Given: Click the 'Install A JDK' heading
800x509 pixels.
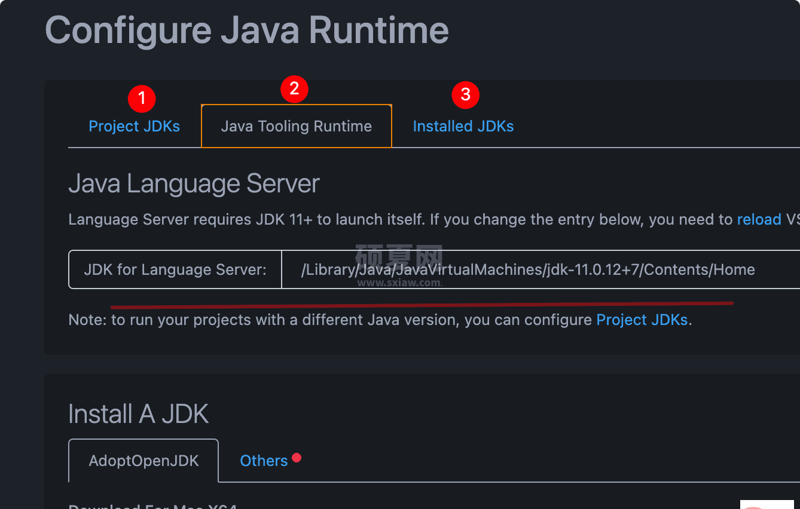Looking at the screenshot, I should click(x=138, y=414).
